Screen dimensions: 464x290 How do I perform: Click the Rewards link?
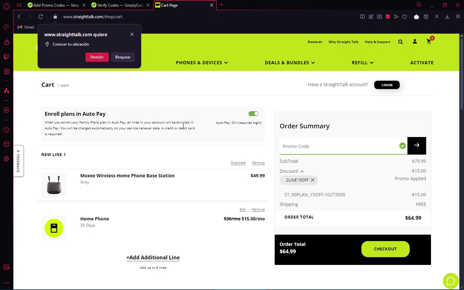tap(315, 42)
